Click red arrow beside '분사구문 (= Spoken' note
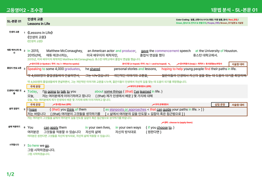262x185 pixels. [x=30, y=64]
